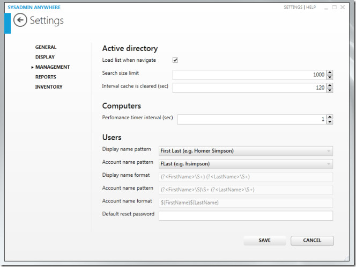Open the Display name pattern dropdown
This screenshot has height=267, width=356.
246,151
